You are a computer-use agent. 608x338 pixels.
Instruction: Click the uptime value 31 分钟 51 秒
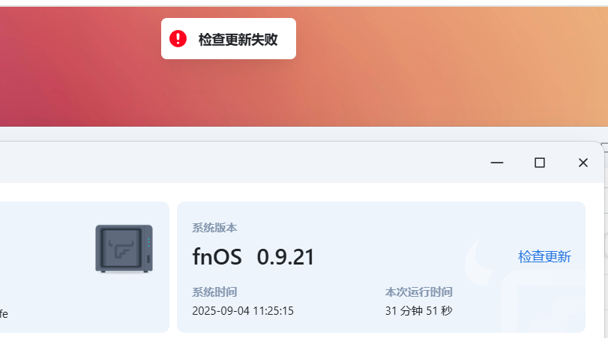click(419, 311)
